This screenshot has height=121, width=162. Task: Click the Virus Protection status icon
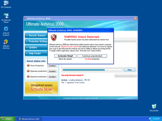coord(28,66)
